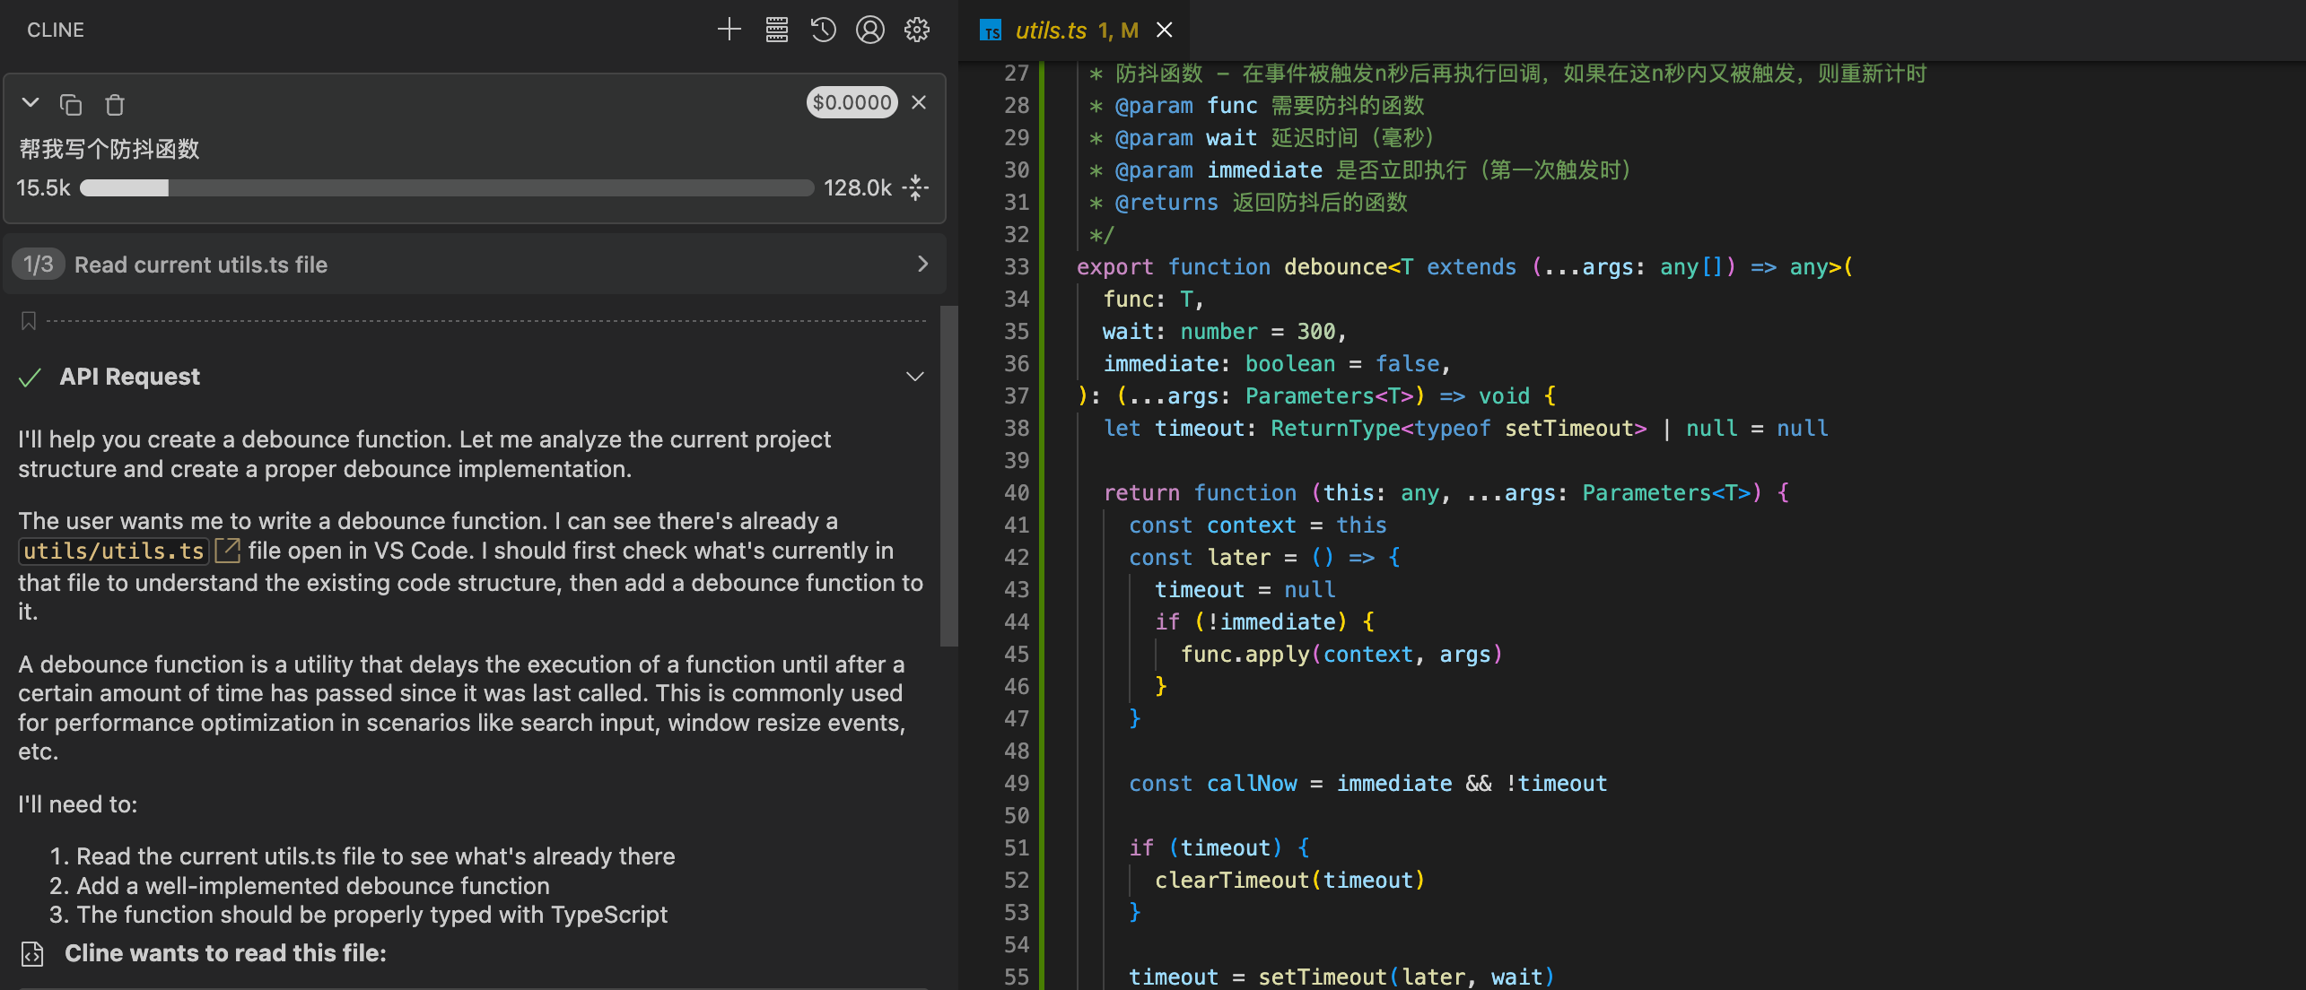Close the current Cline task
Viewport: 2306px width, 990px height.
(919, 102)
